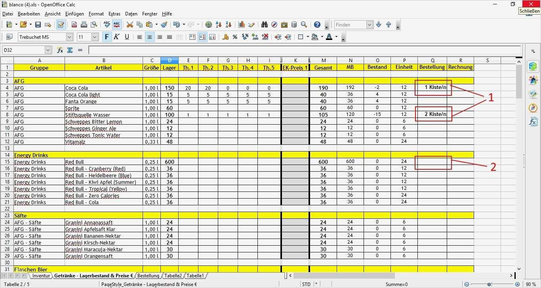The image size is (541, 288).
Task: Click the clone formatting paintbrush icon
Action: pos(164,25)
